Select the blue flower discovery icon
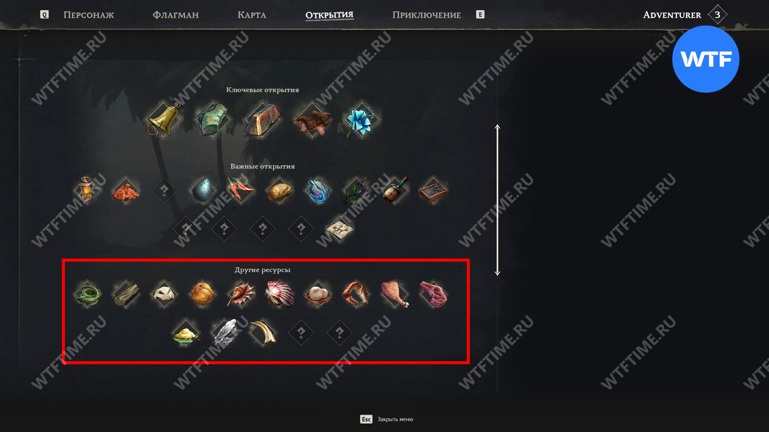 point(362,119)
